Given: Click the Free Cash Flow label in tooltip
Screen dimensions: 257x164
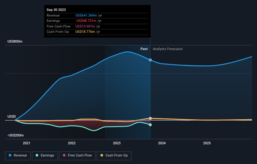Looking at the screenshot, I should (x=59, y=26).
